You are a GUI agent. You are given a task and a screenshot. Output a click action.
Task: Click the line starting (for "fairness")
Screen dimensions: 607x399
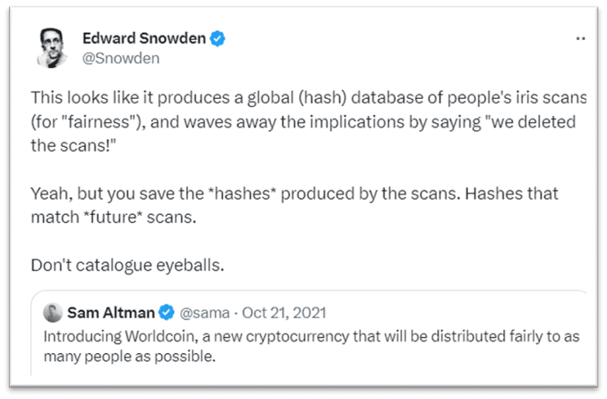303,122
